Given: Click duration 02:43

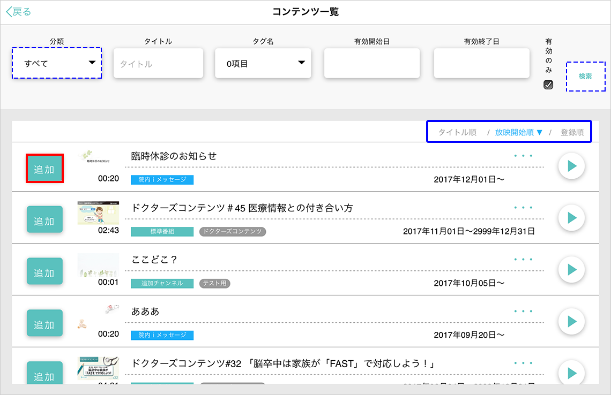Looking at the screenshot, I should pos(108,230).
